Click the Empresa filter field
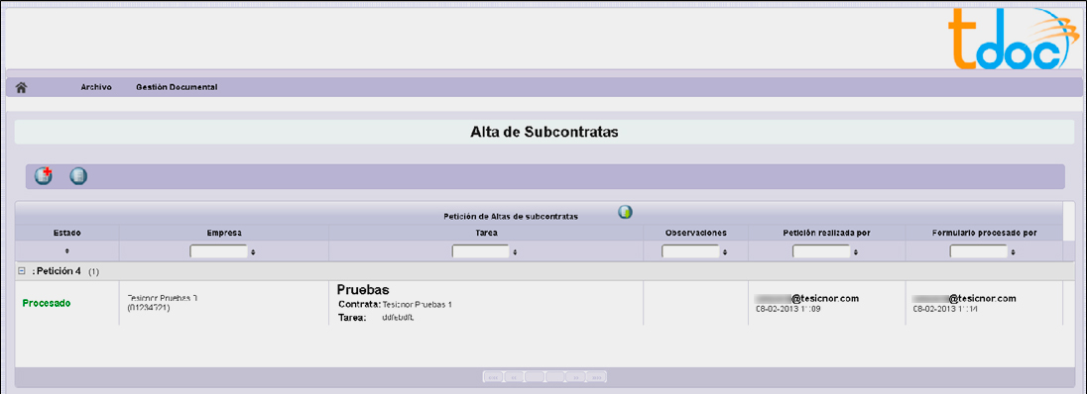1087x394 pixels. [219, 251]
